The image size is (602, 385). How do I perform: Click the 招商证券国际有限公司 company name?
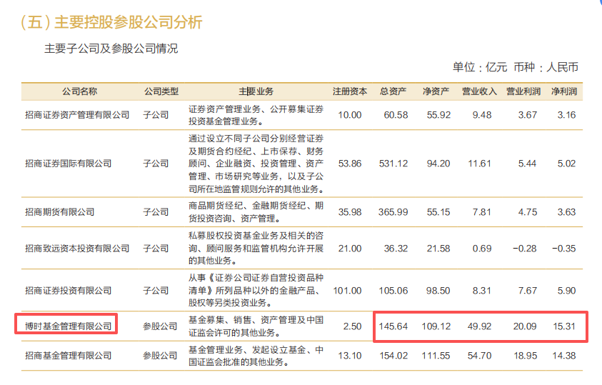[68, 164]
